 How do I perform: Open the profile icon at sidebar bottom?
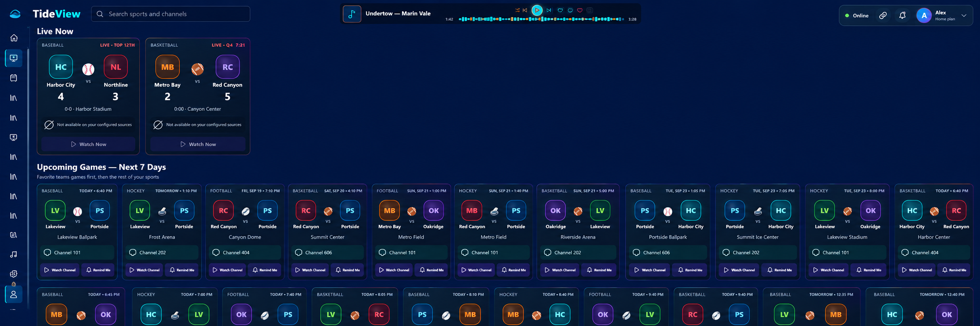click(x=14, y=294)
